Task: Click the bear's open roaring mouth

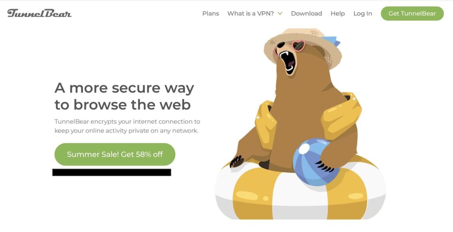Action: pos(287,61)
